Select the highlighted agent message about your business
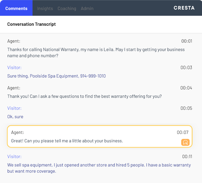The image size is (202, 183). 67,141
